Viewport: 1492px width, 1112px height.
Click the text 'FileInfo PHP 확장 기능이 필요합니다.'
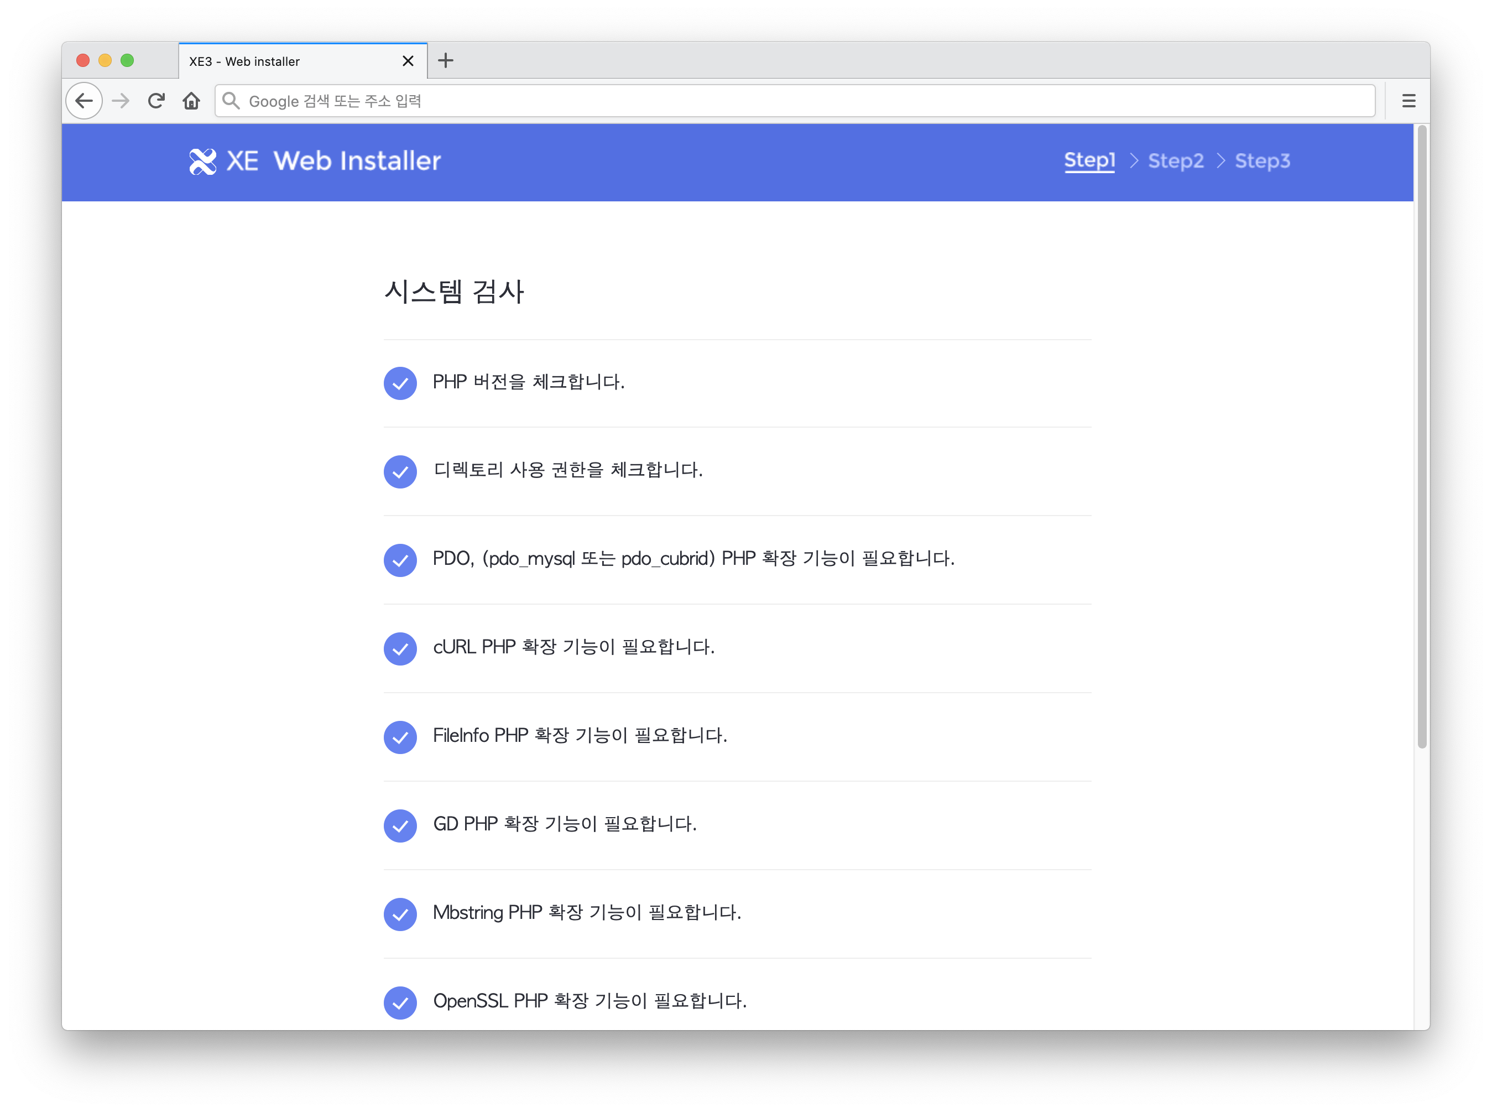(580, 736)
